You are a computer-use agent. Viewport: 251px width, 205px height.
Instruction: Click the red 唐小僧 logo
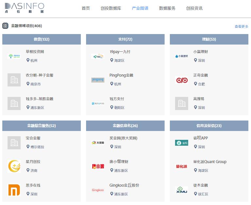coord(98,166)
